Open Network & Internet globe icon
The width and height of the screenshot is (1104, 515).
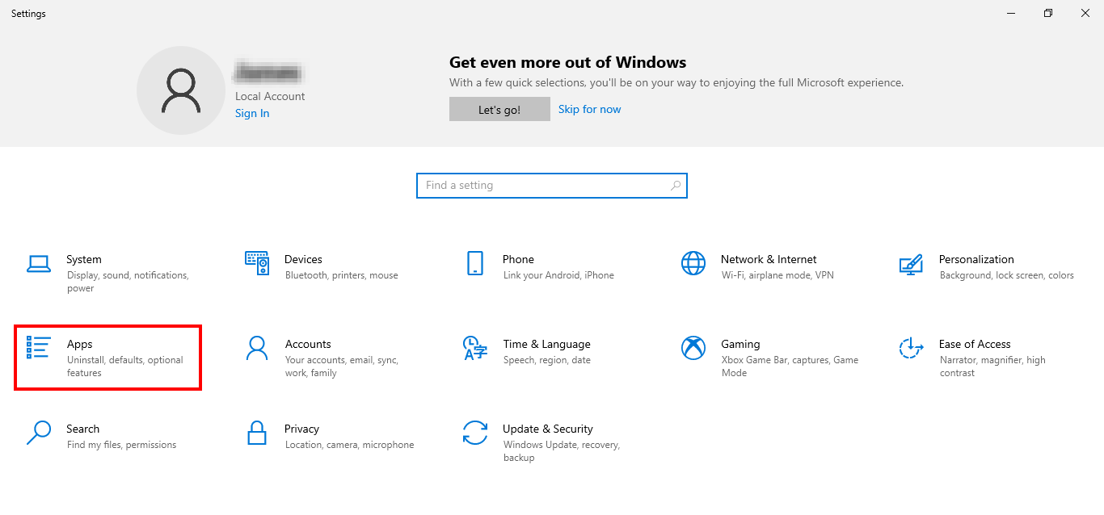(x=693, y=263)
